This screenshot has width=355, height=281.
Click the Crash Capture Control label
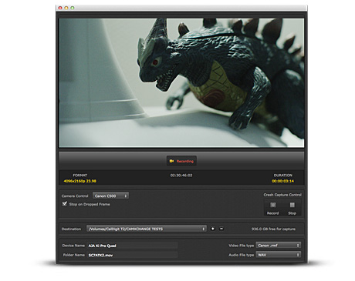282,195
